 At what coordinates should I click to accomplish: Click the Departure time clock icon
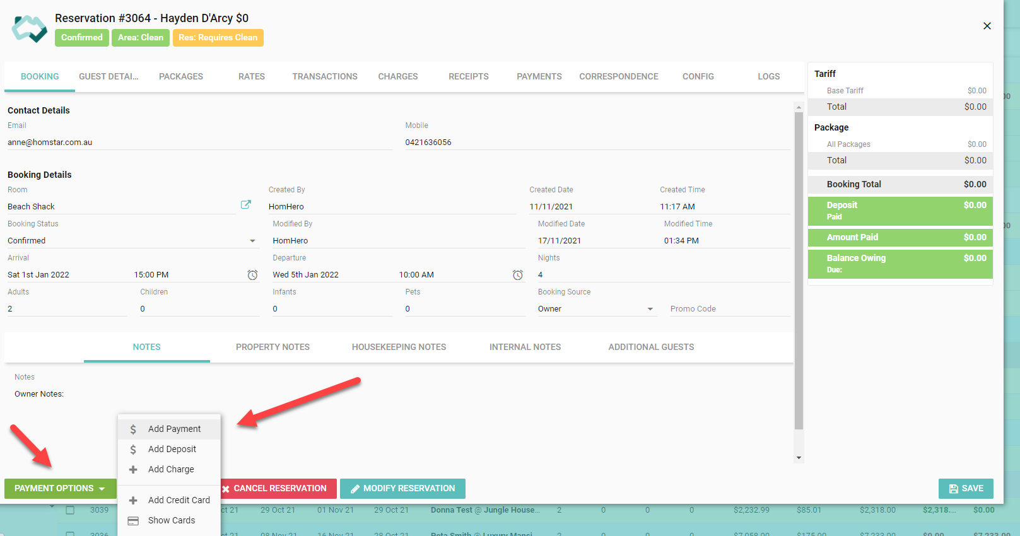tap(517, 275)
